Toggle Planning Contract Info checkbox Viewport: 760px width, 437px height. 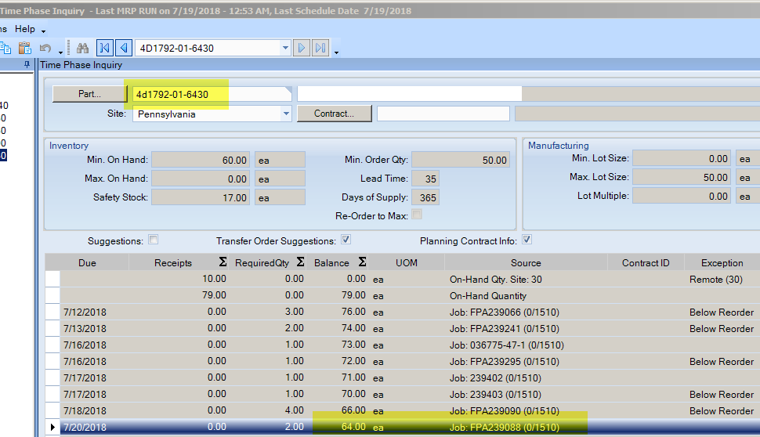tap(527, 240)
